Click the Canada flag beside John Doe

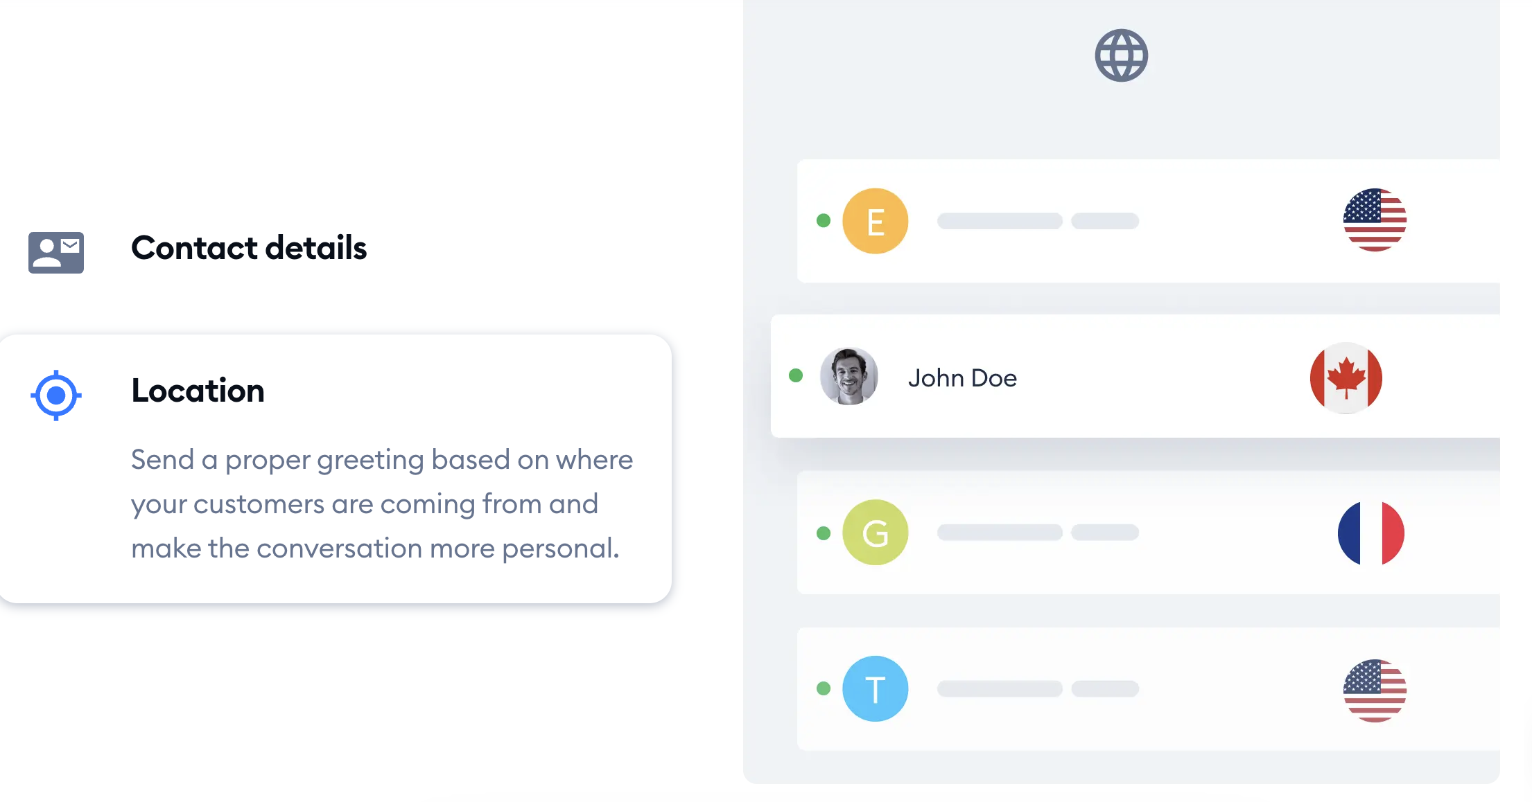point(1346,378)
